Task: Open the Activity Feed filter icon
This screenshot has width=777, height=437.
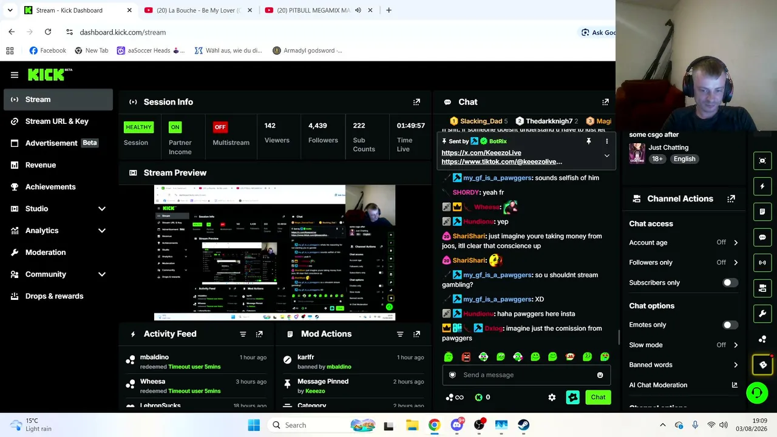Action: 243,334
